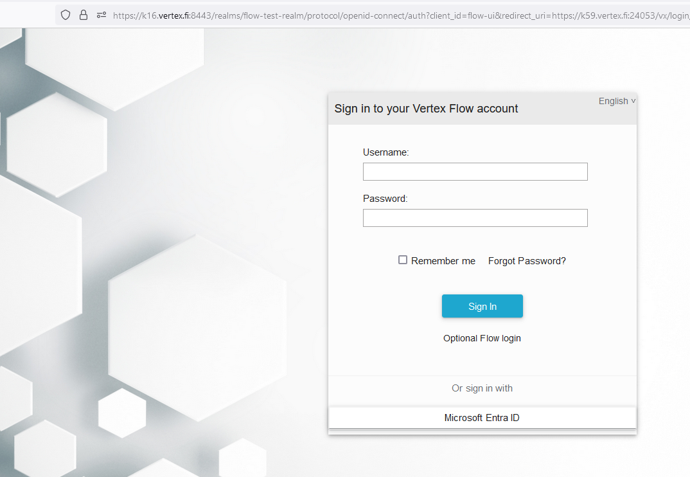Click the Sign In button

coord(482,306)
